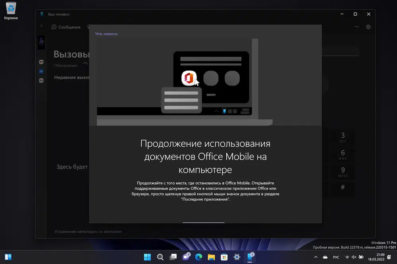
Task: Open the Widgets panel from taskbar
Action: point(8,257)
